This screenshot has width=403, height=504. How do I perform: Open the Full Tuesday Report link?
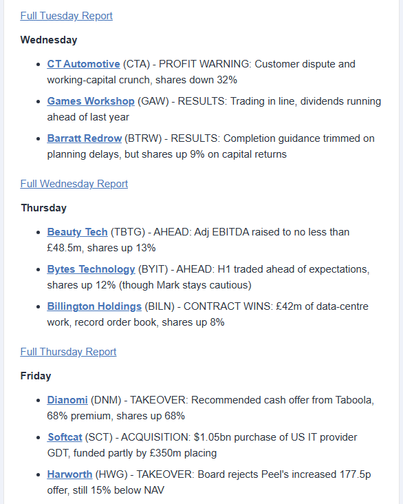click(67, 16)
